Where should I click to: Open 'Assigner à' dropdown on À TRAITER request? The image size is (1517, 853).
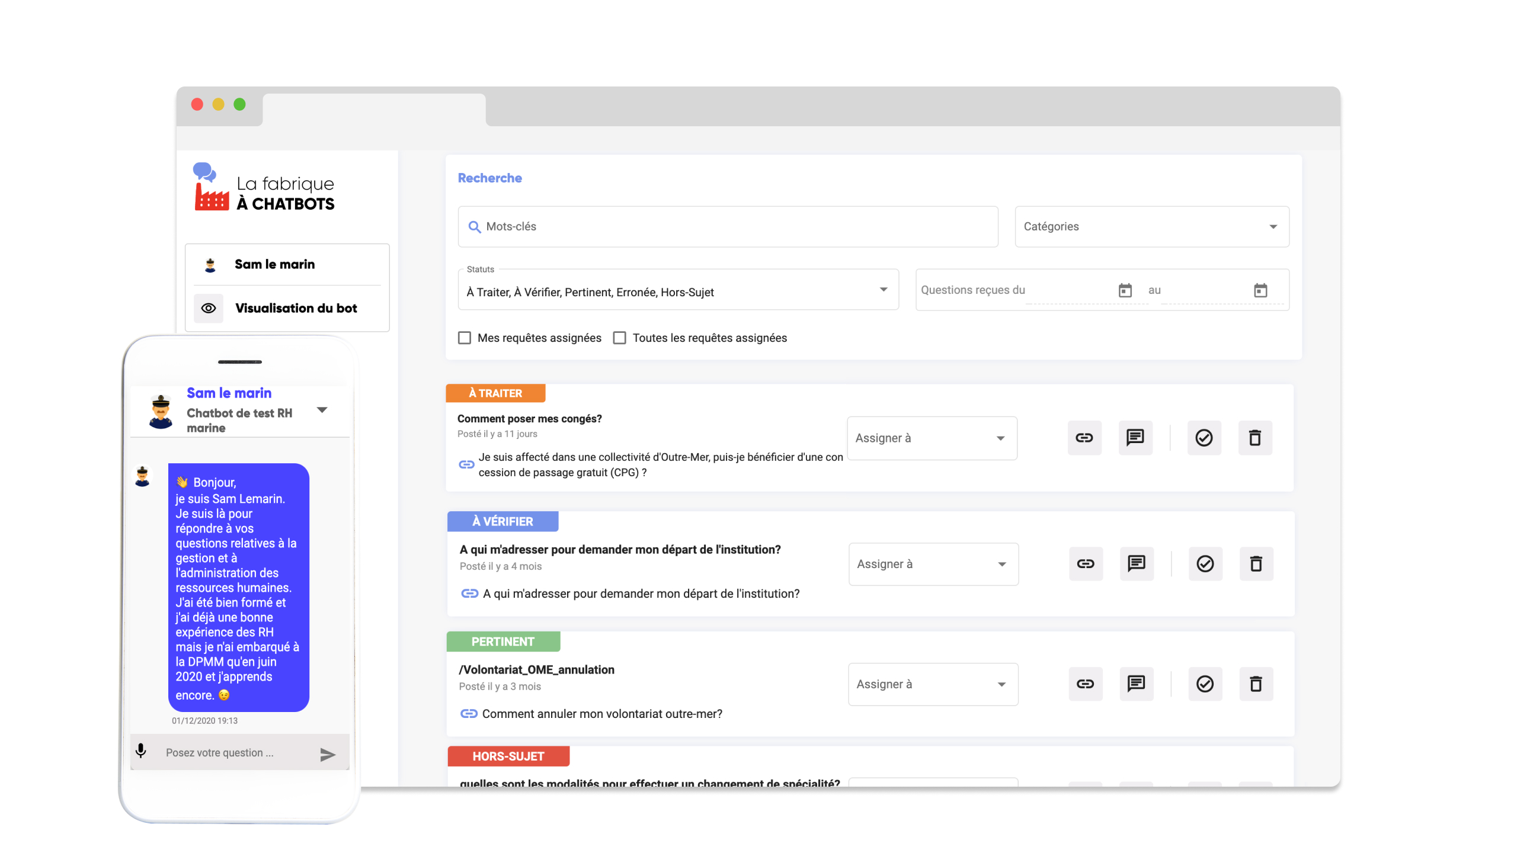(x=932, y=438)
